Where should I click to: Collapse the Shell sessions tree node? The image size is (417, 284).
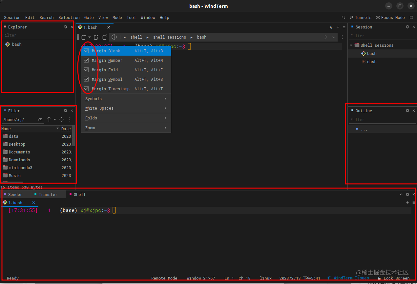click(351, 45)
